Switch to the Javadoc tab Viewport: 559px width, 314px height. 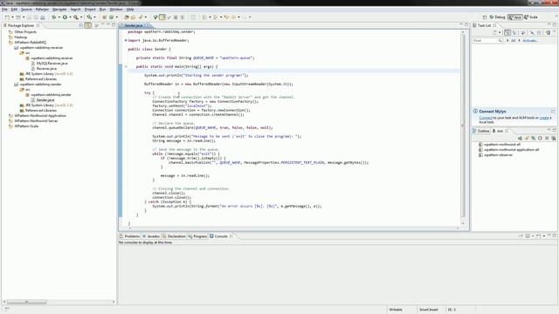[151, 236]
